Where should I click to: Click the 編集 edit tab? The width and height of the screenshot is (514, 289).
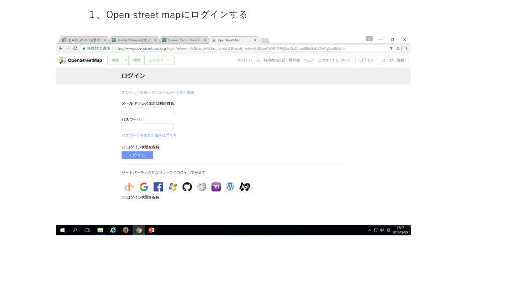[x=115, y=60]
